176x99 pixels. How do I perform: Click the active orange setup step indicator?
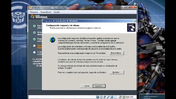point(34,46)
